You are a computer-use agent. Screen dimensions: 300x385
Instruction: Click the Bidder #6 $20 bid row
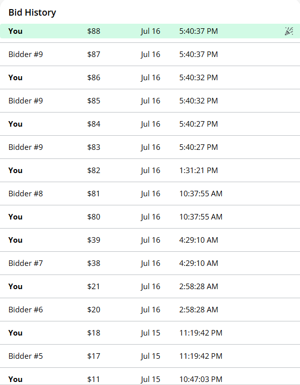coord(150,310)
